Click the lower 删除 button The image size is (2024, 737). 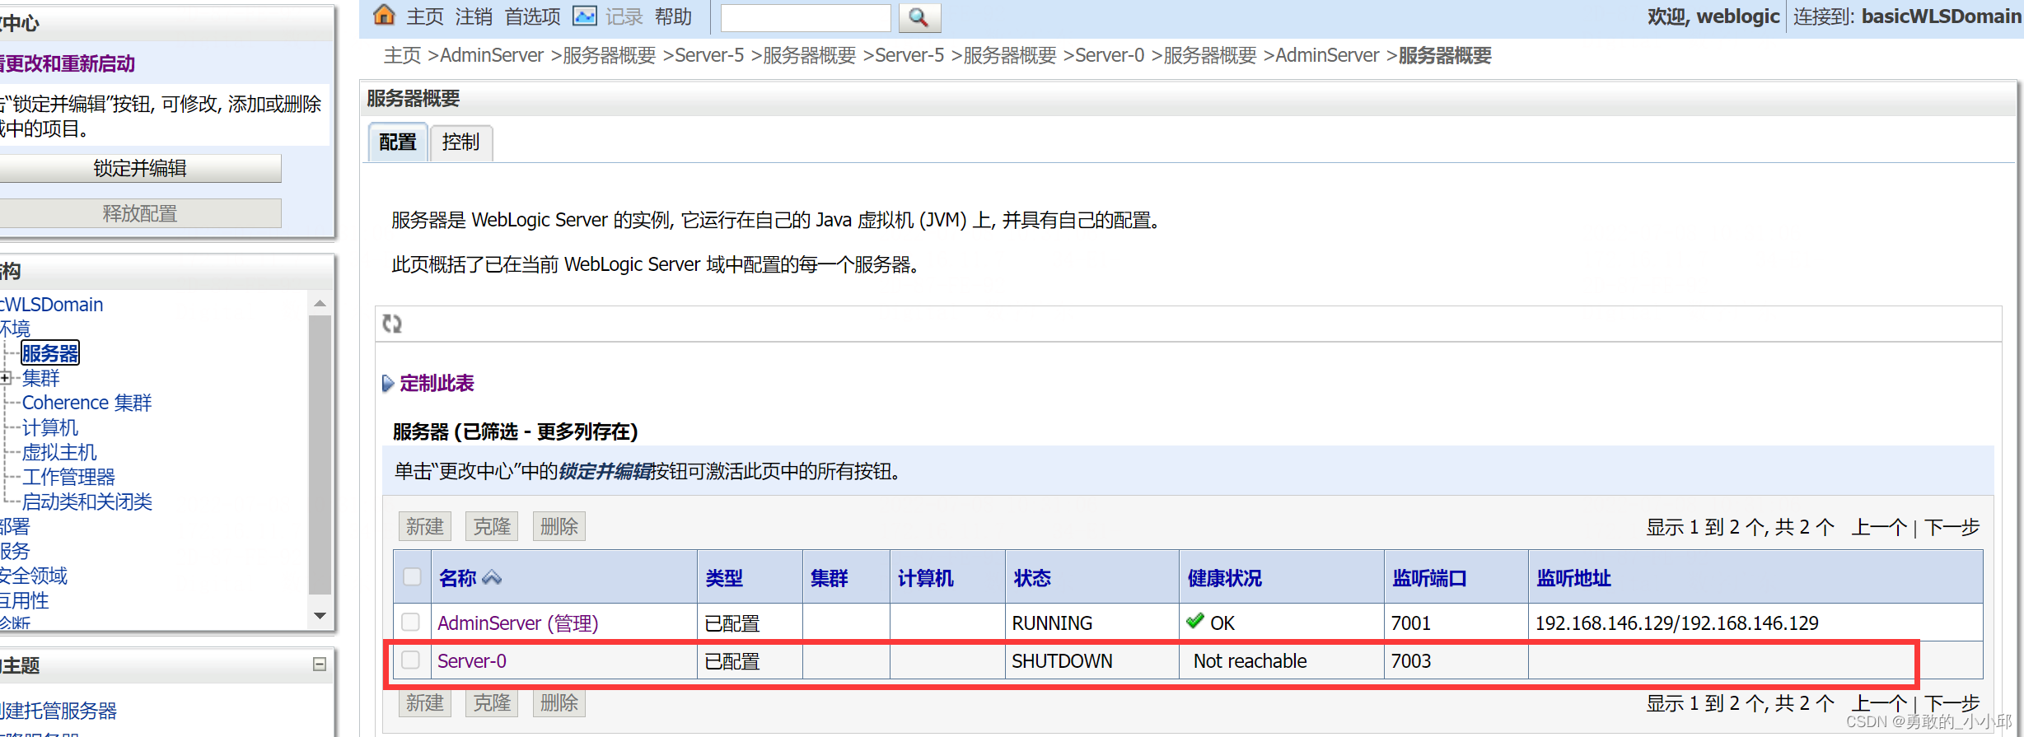[559, 702]
